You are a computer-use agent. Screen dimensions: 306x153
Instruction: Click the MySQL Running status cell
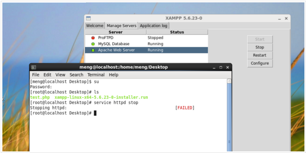click(155, 44)
